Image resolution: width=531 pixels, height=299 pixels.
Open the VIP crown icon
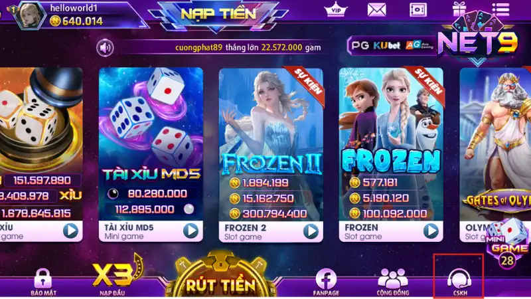(336, 9)
